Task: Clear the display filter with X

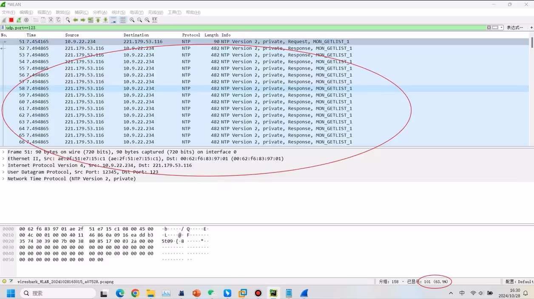Action: [489, 28]
